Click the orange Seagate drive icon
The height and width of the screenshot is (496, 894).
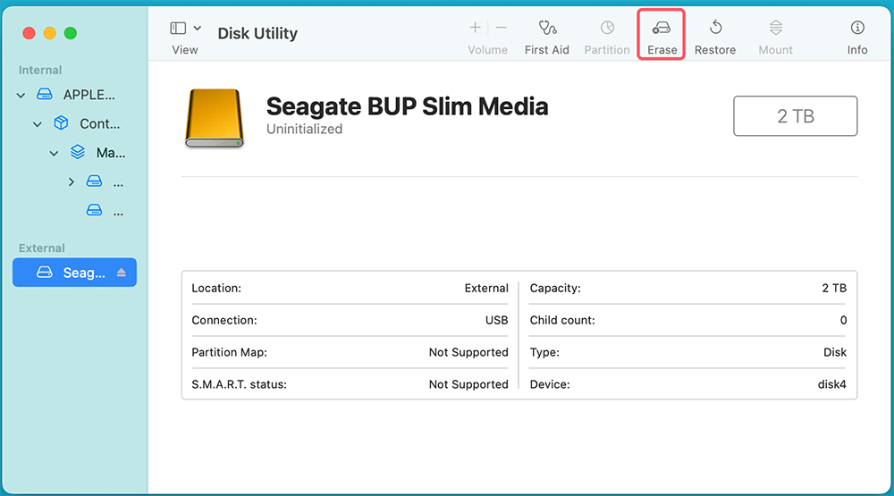click(x=215, y=118)
